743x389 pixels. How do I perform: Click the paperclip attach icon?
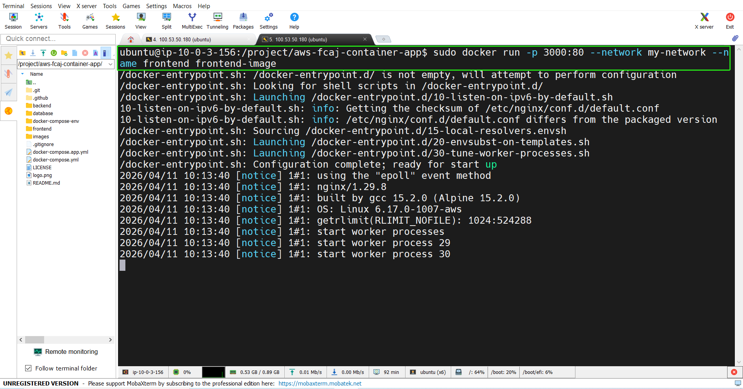point(735,38)
